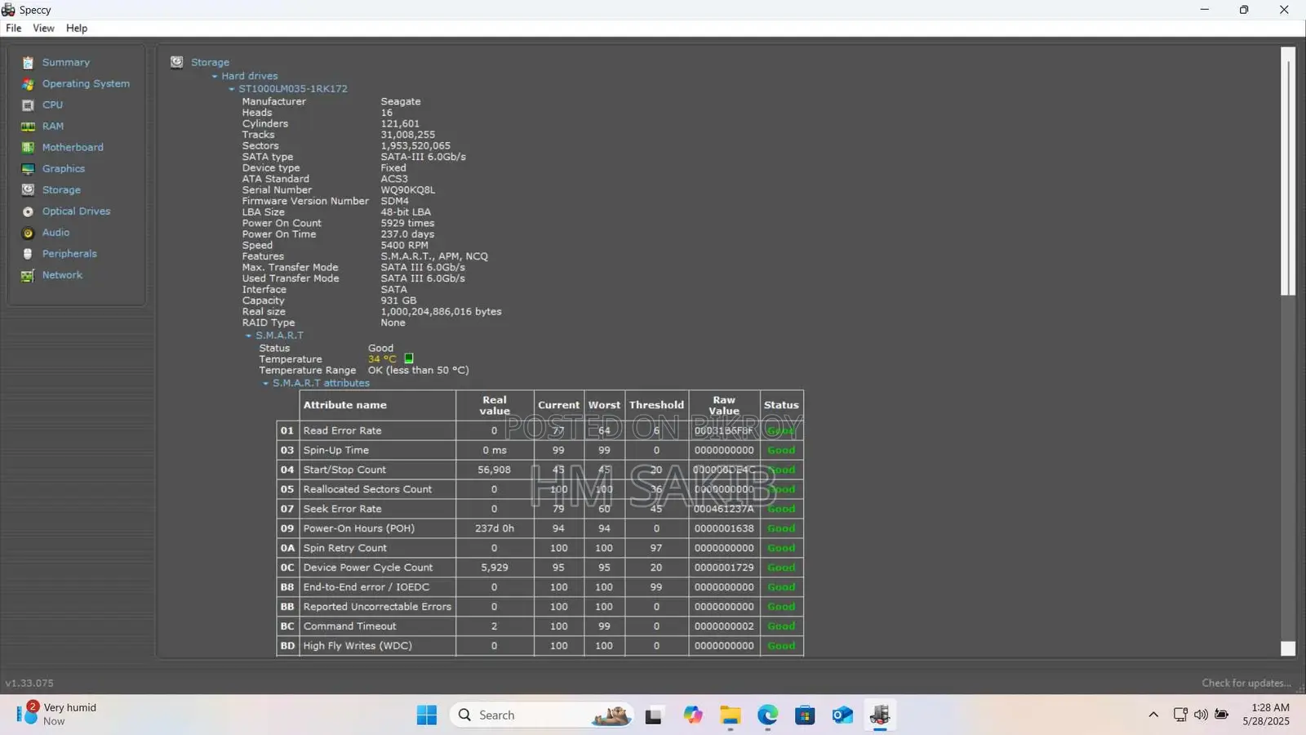The width and height of the screenshot is (1306, 735).
Task: Click the Serial Number value WQ90KQ8L
Action: pyautogui.click(x=408, y=190)
